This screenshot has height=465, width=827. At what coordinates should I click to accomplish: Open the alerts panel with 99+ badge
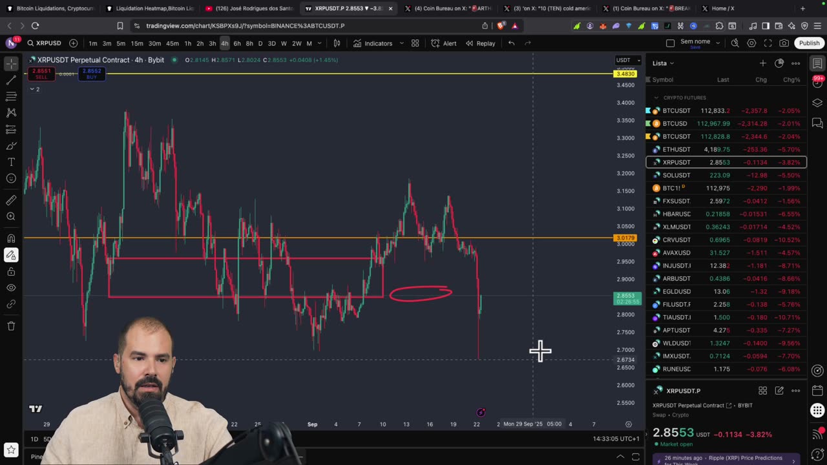coord(817,83)
